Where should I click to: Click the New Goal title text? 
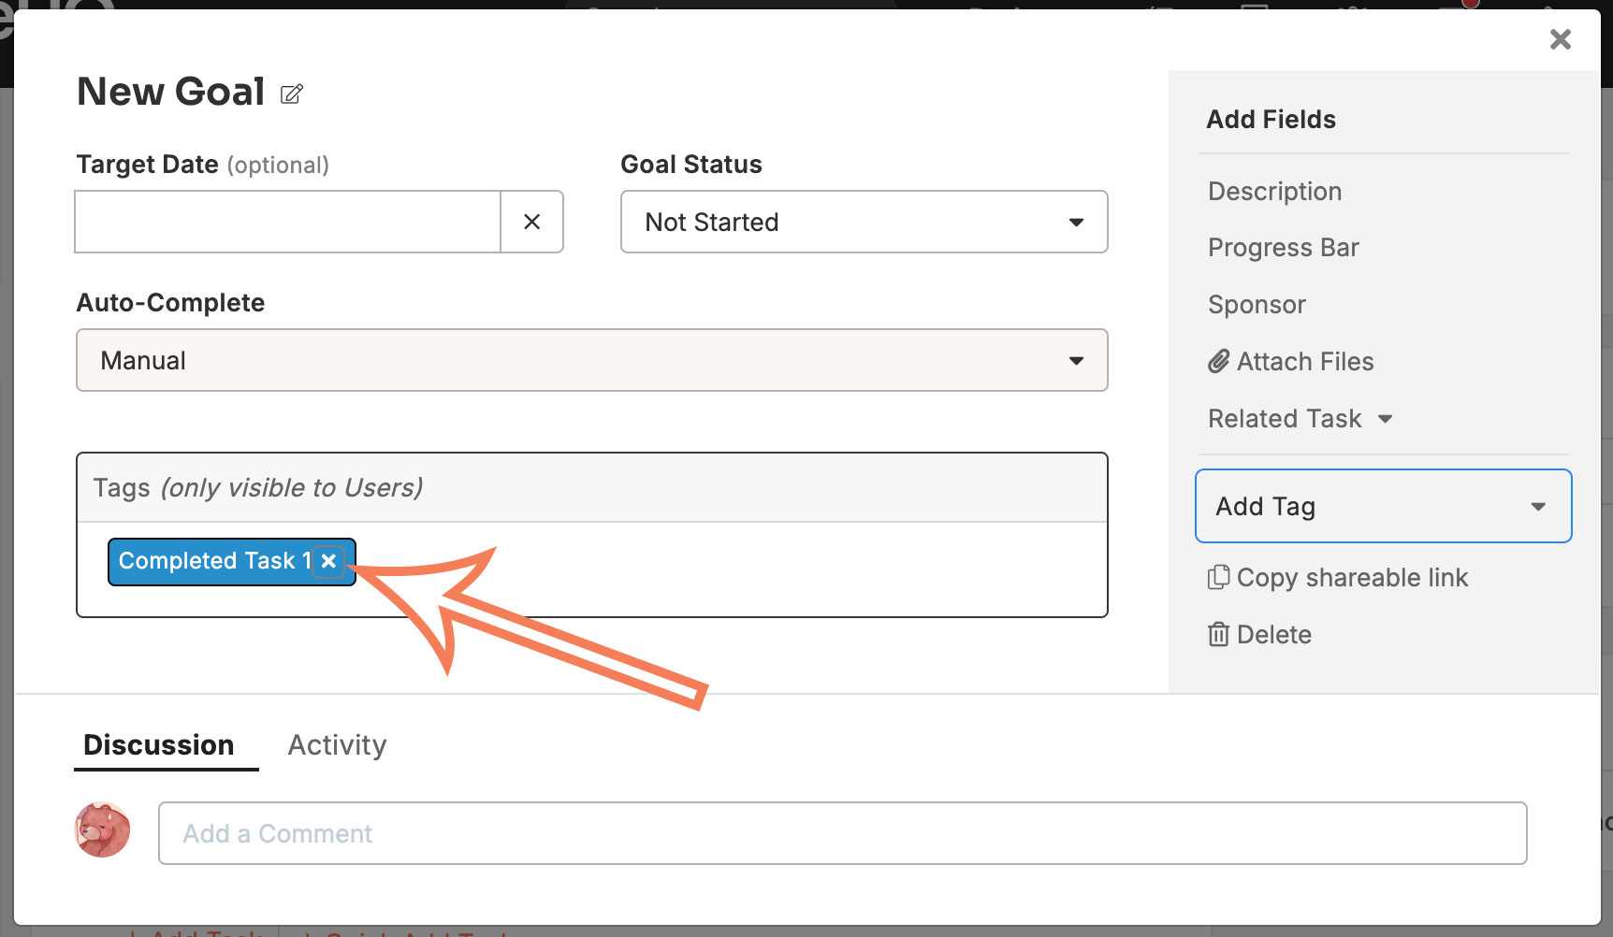point(171,92)
